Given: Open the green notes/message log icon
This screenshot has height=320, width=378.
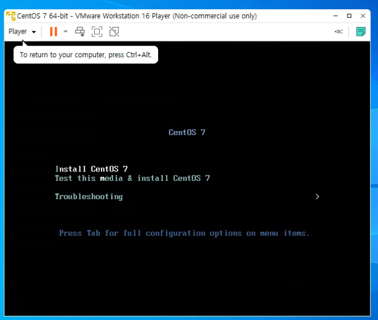Looking at the screenshot, I should coord(361,32).
